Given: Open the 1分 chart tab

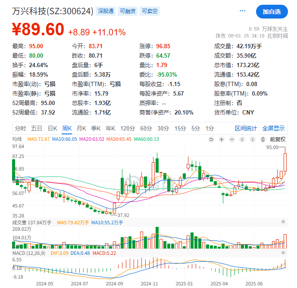Looking at the screenshot, I should [x=209, y=128].
